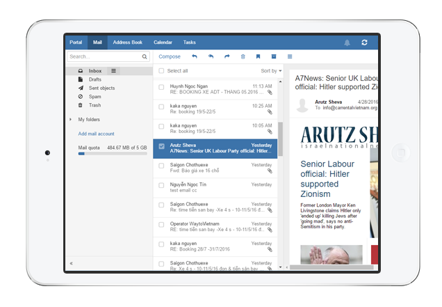The width and height of the screenshot is (442, 307).
Task: Click the Arutz Sheva logo banner
Action: coord(339,137)
